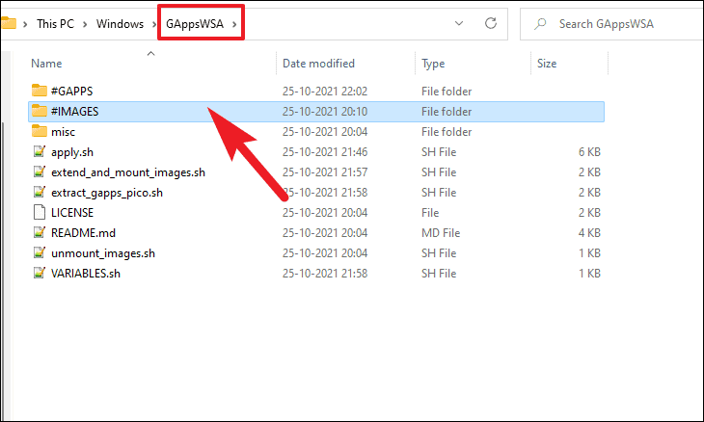704x422 pixels.
Task: Go to Windows in the breadcrumb path
Action: [120, 24]
